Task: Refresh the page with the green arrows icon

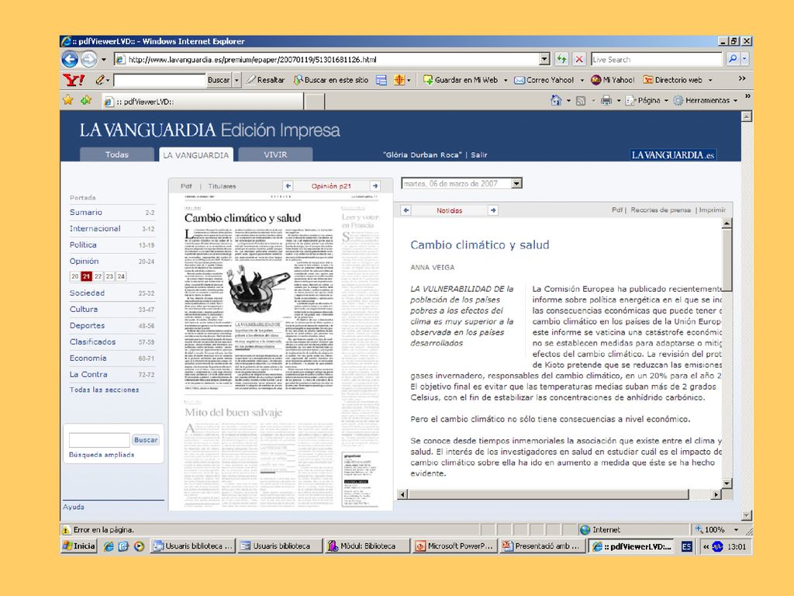Action: pyautogui.click(x=561, y=59)
